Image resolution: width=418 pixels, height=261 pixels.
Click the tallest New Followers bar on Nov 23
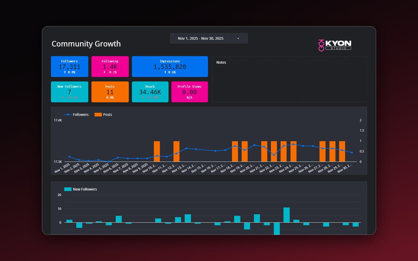287,215
